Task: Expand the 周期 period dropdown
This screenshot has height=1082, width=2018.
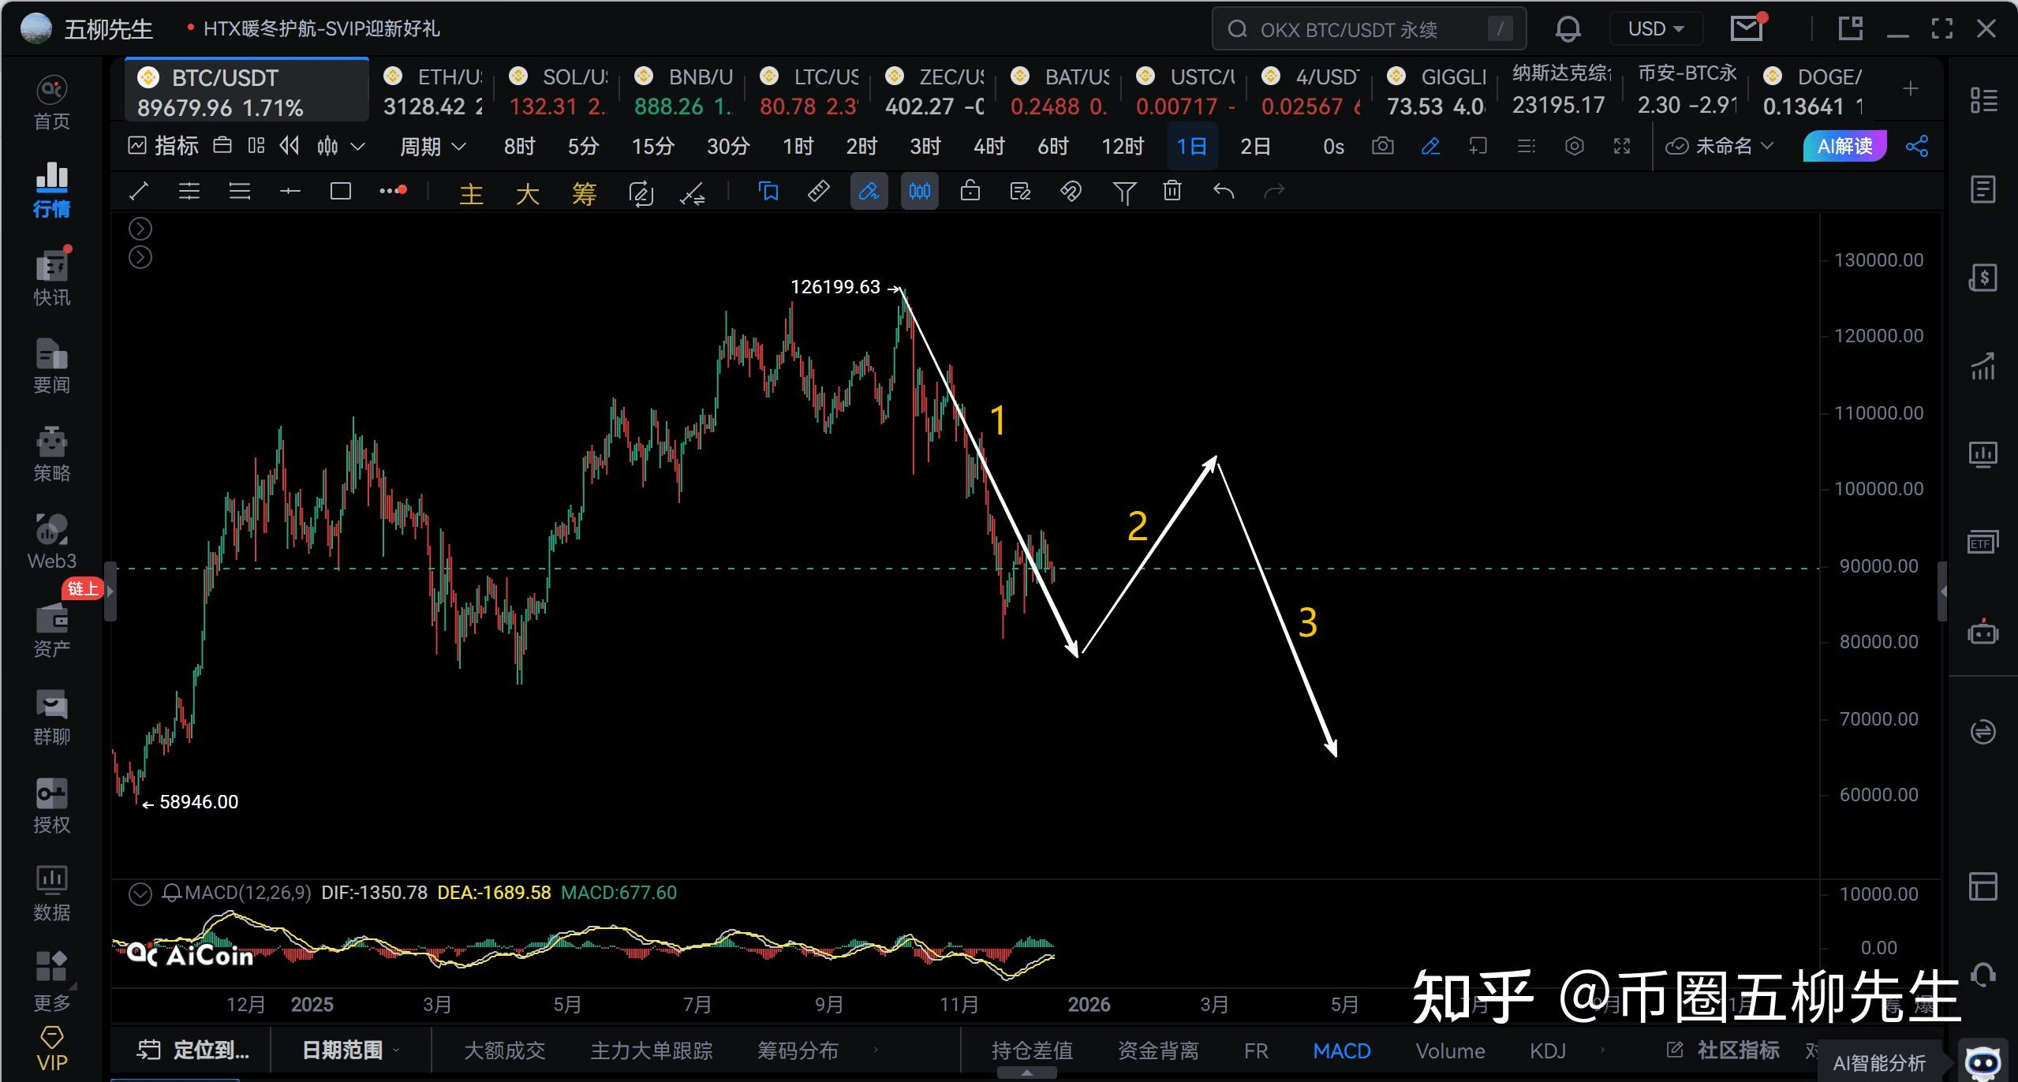Action: click(432, 147)
